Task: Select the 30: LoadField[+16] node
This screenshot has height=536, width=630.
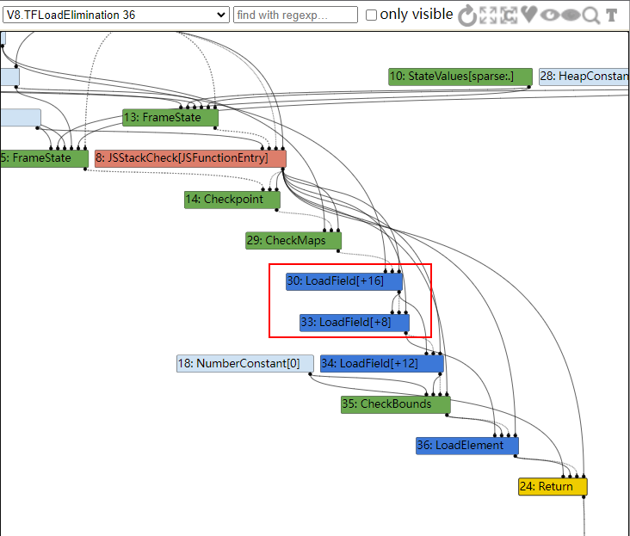Action: (344, 281)
